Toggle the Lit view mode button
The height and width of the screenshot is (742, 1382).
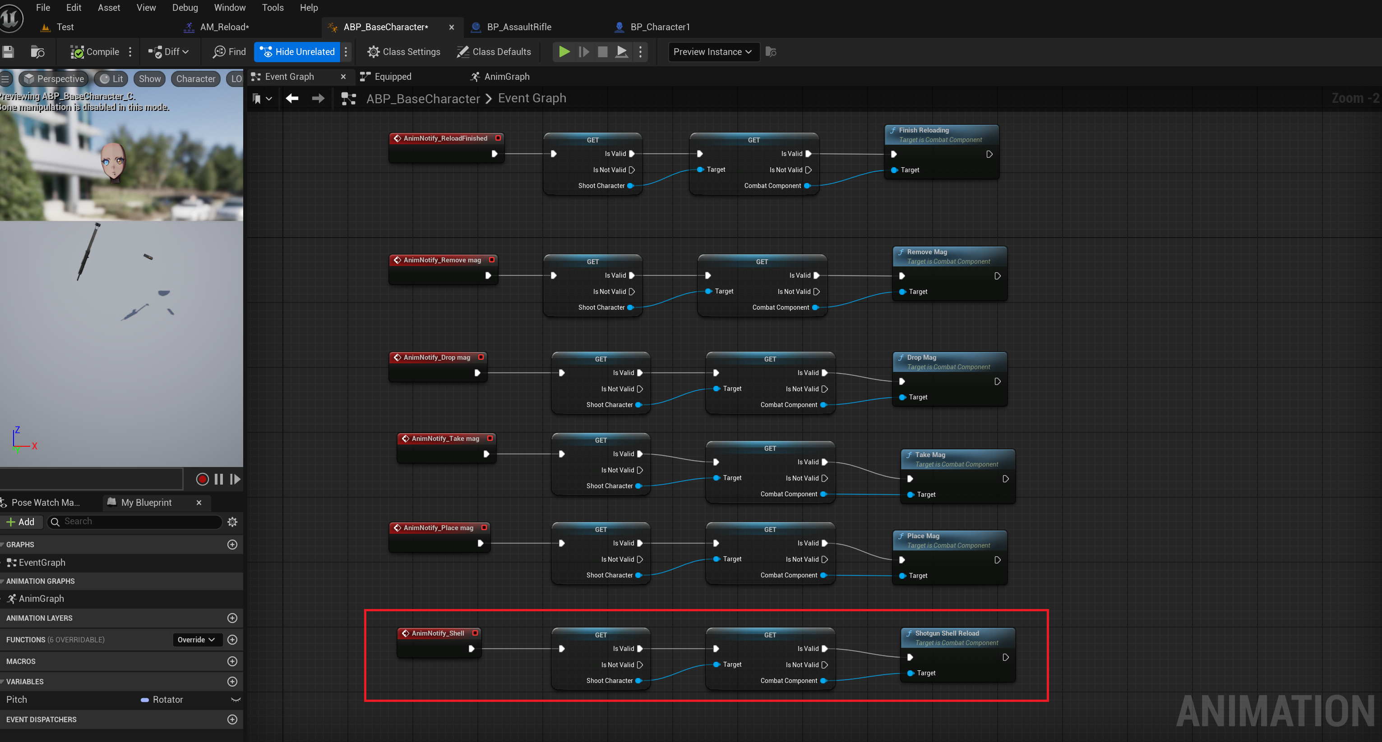pyautogui.click(x=111, y=79)
